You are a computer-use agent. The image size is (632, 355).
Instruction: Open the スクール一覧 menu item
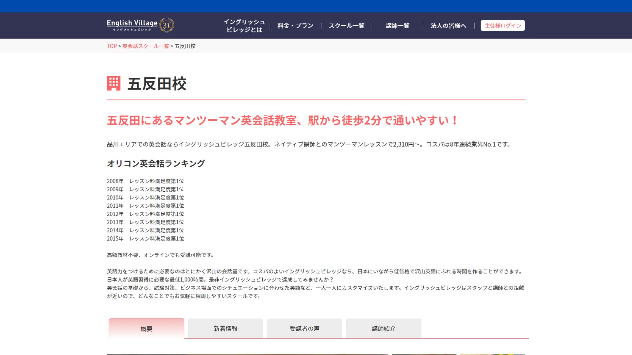346,26
